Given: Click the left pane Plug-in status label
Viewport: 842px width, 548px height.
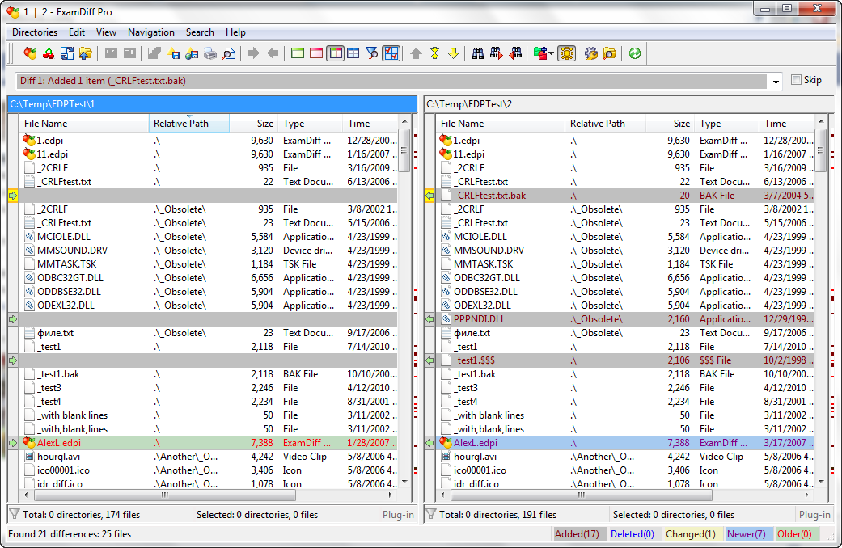Looking at the screenshot, I should 398,515.
